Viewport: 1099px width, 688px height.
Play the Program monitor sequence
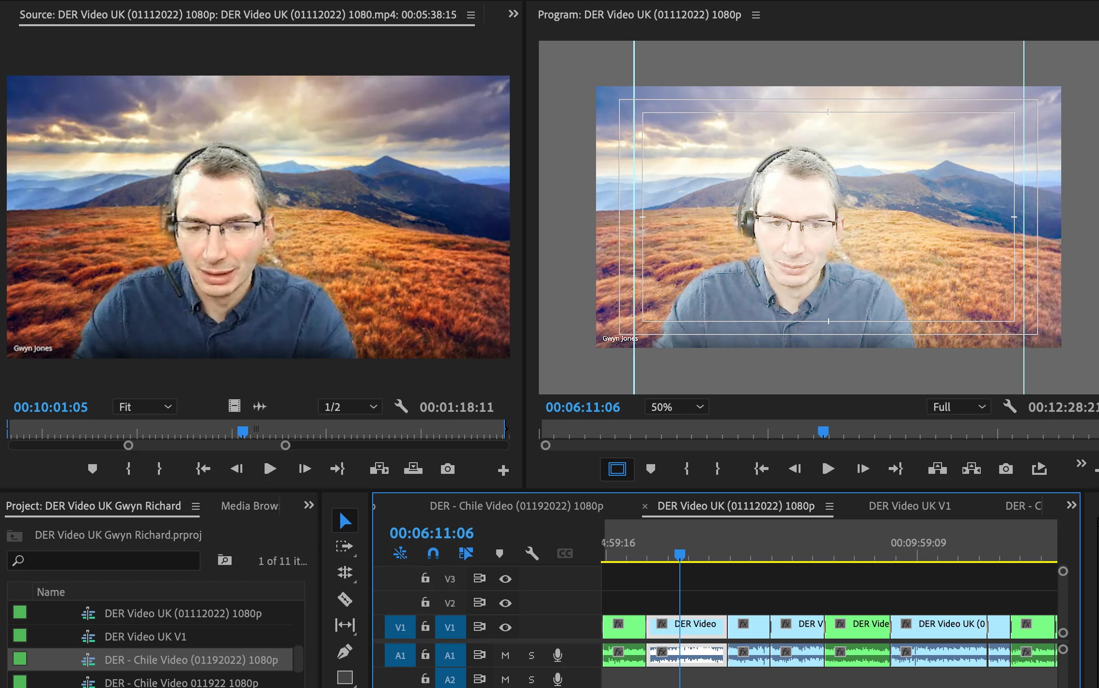828,469
